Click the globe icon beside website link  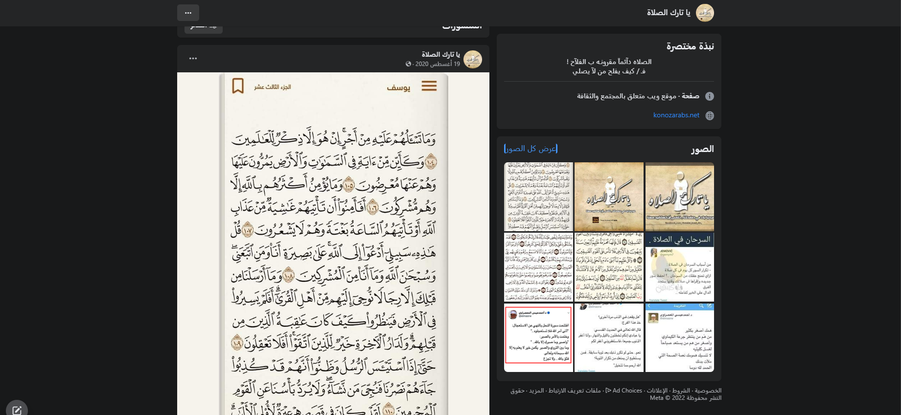click(x=709, y=116)
